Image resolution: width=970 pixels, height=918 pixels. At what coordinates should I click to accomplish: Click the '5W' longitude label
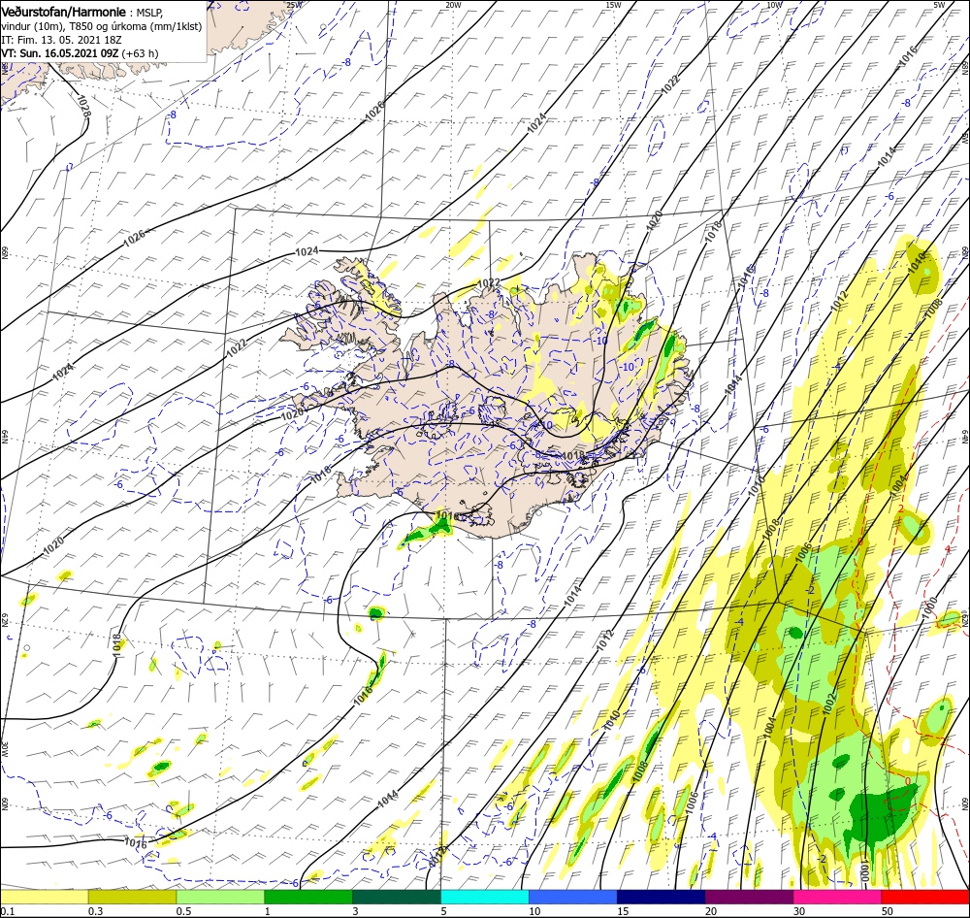pos(939,5)
